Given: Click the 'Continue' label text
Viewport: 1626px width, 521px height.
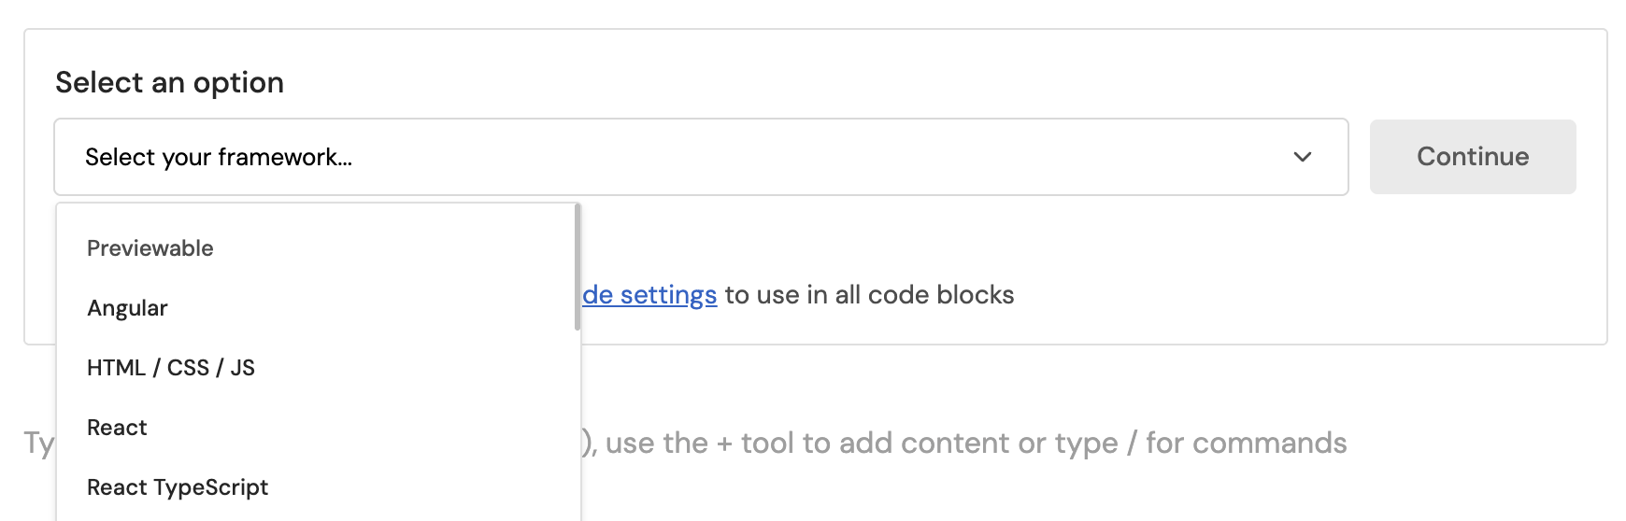Looking at the screenshot, I should [x=1473, y=157].
